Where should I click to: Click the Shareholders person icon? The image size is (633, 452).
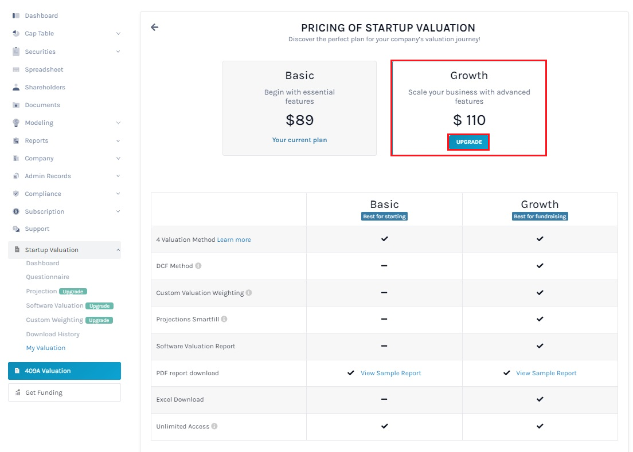coord(16,87)
